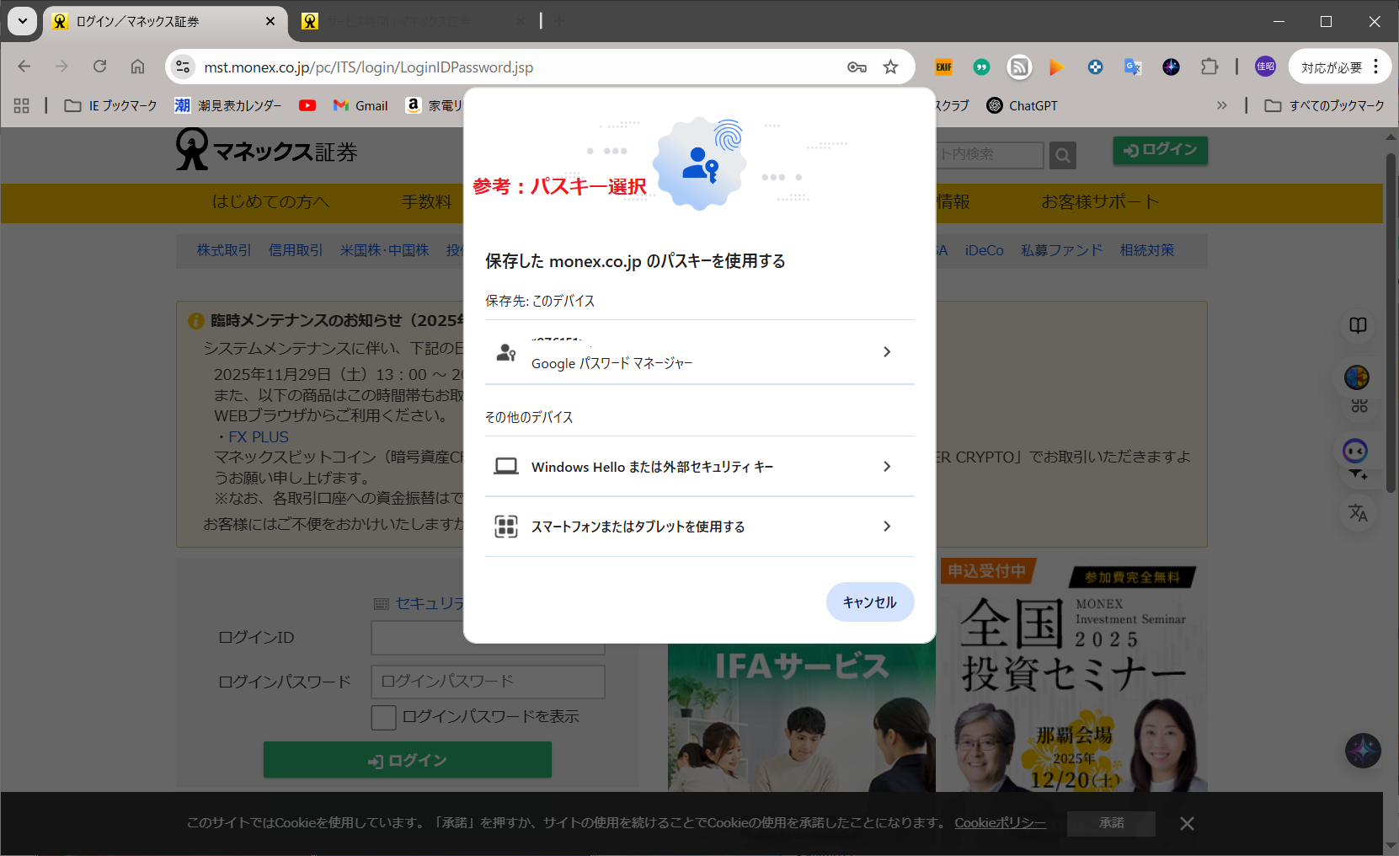Click the home icon in toolbar

(137, 67)
